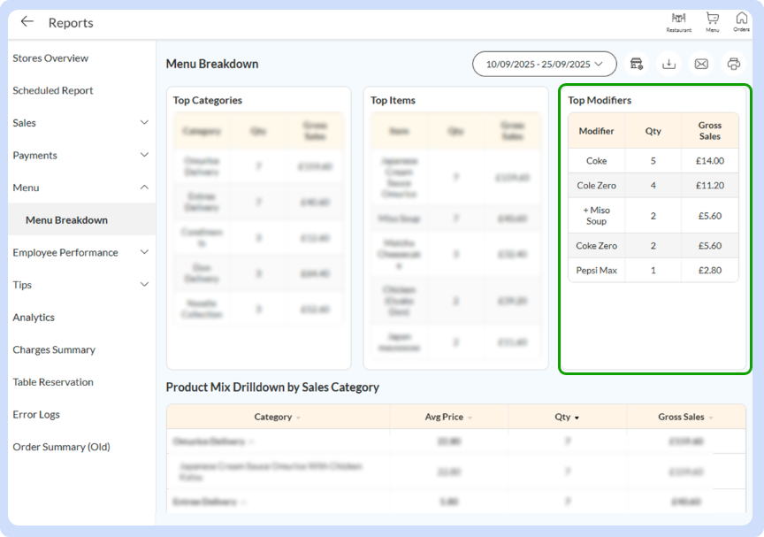Collapse the Menu sidebar section

point(144,188)
